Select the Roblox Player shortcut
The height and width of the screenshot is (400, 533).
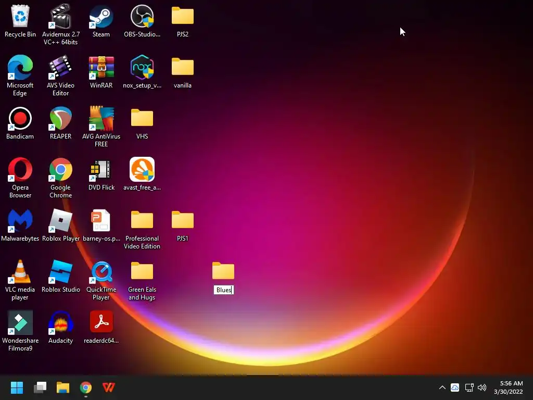pos(60,220)
